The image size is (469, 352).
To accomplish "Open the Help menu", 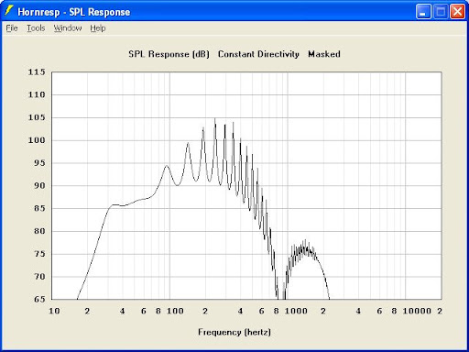I will click(98, 28).
